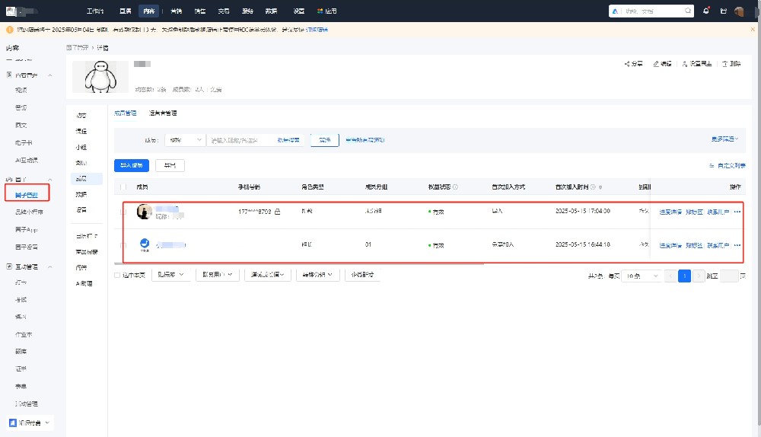This screenshot has height=437, width=761.
Task: Go to the next page using the pagination arrow
Action: click(699, 276)
